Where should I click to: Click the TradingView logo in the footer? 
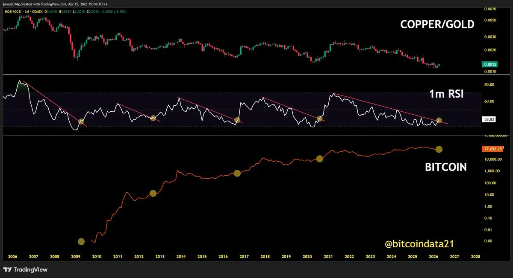pyautogui.click(x=25, y=269)
